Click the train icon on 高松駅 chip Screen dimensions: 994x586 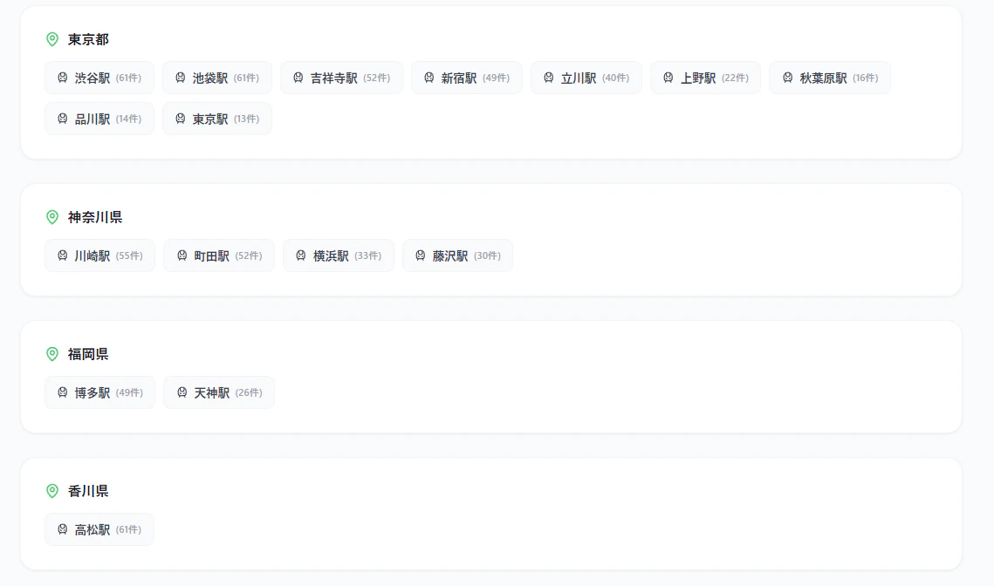tap(63, 529)
